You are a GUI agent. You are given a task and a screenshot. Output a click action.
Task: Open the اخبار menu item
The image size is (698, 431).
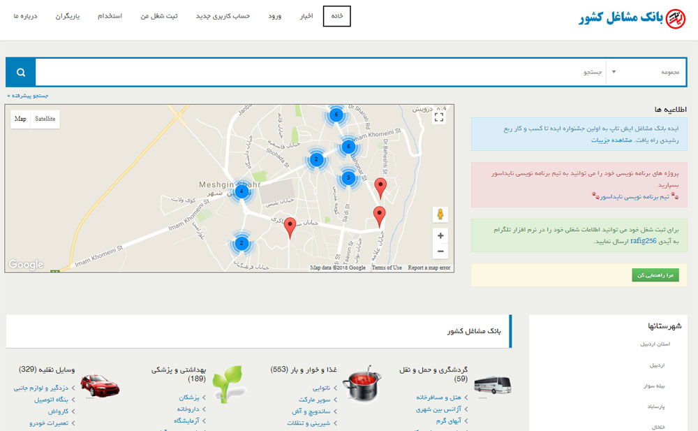coord(306,16)
